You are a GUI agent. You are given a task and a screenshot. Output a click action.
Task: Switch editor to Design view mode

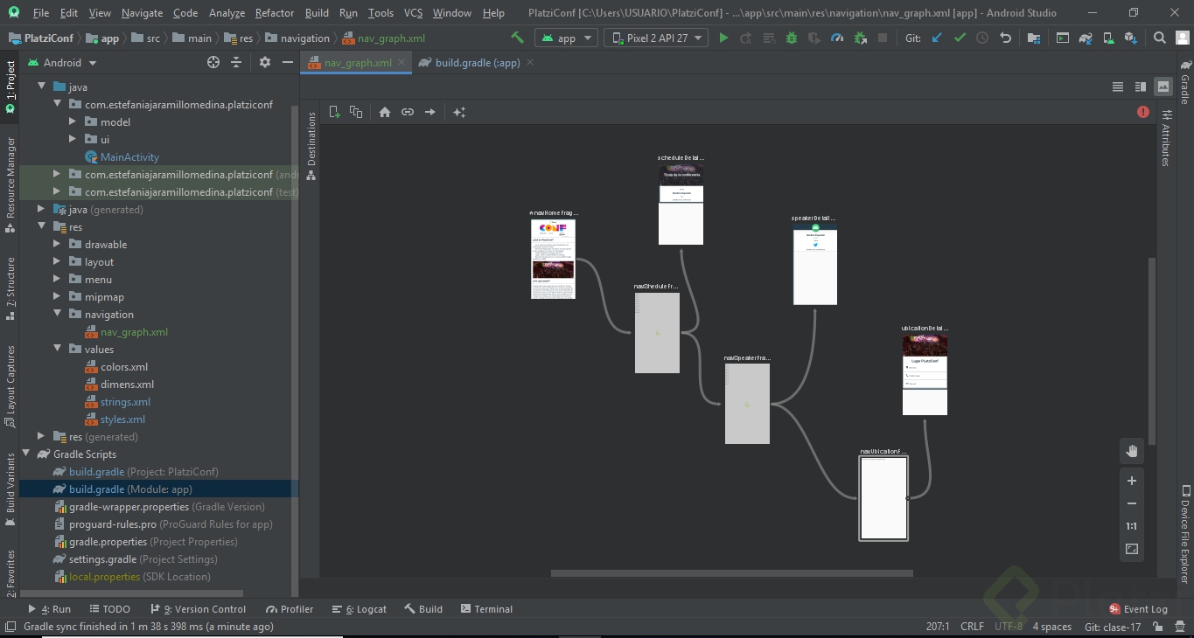click(x=1163, y=87)
